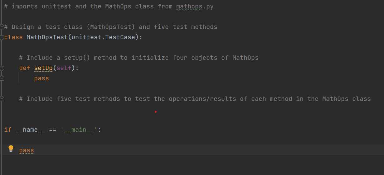The width and height of the screenshot is (384, 175).
Task: Click the 'if' keyword on the main check
Action: (8, 130)
